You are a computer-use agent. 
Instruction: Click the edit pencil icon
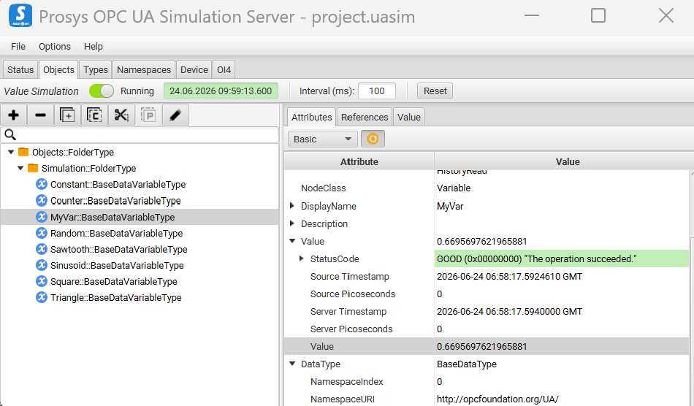175,115
